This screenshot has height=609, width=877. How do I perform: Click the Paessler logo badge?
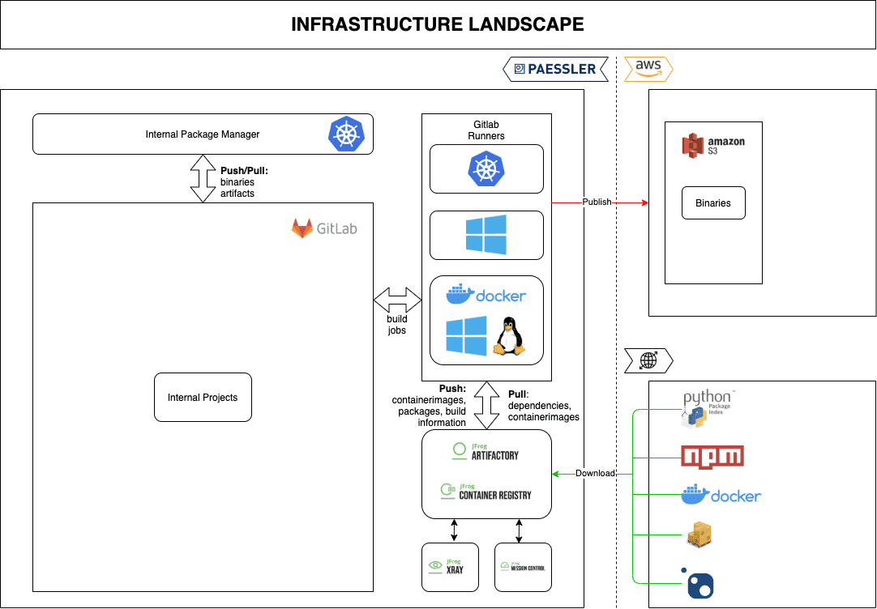555,70
